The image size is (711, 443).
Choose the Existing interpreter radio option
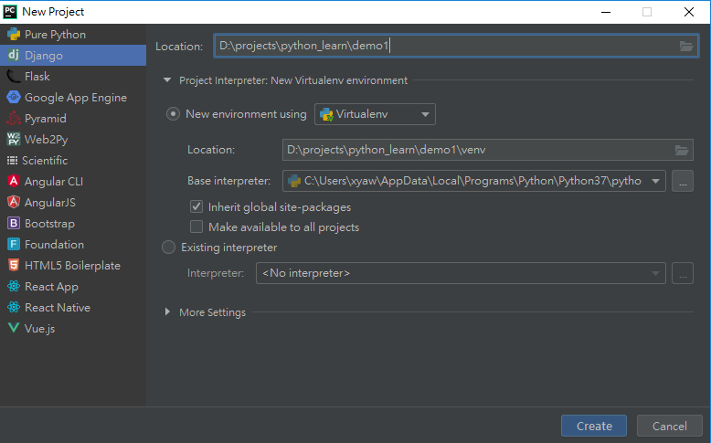[x=168, y=248]
